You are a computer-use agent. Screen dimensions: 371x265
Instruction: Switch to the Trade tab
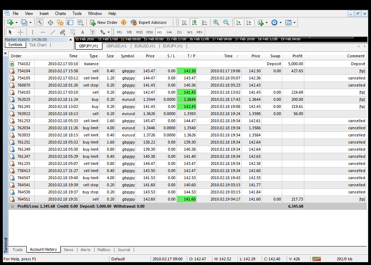tap(17, 250)
